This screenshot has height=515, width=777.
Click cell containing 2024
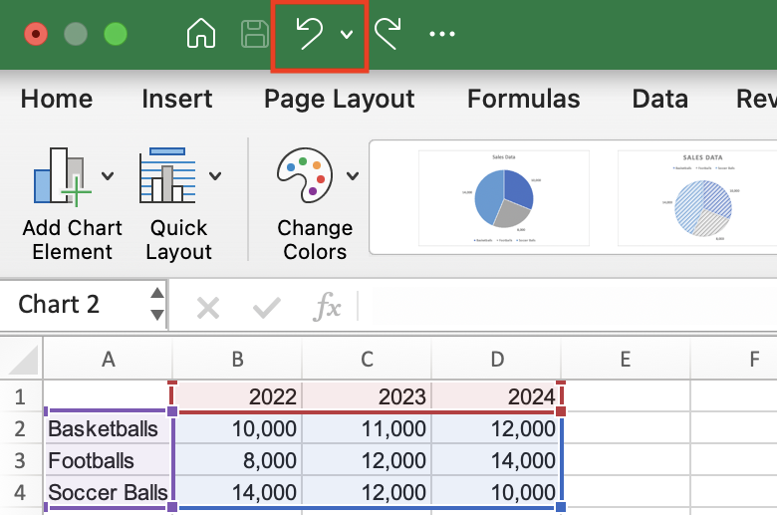pos(496,396)
